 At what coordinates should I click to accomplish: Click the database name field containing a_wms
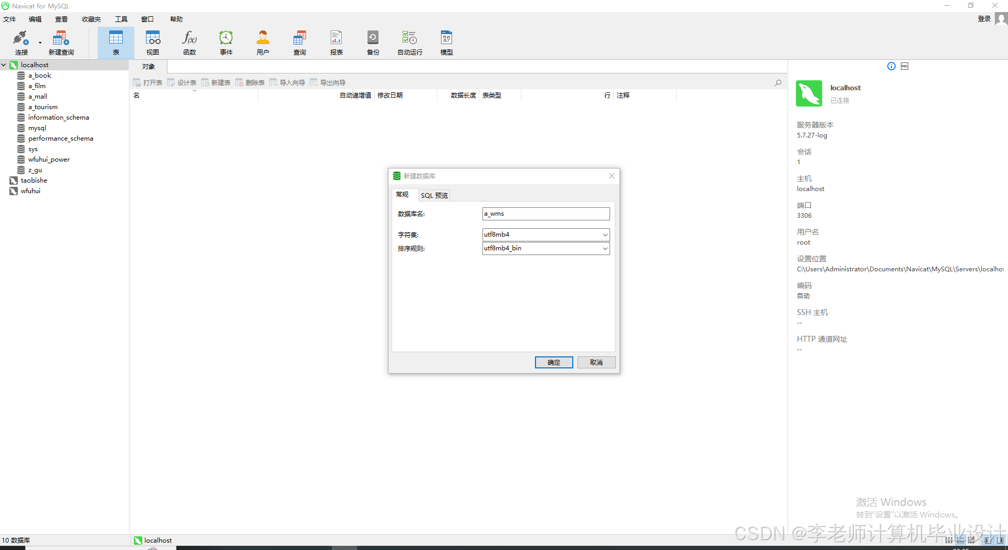545,214
